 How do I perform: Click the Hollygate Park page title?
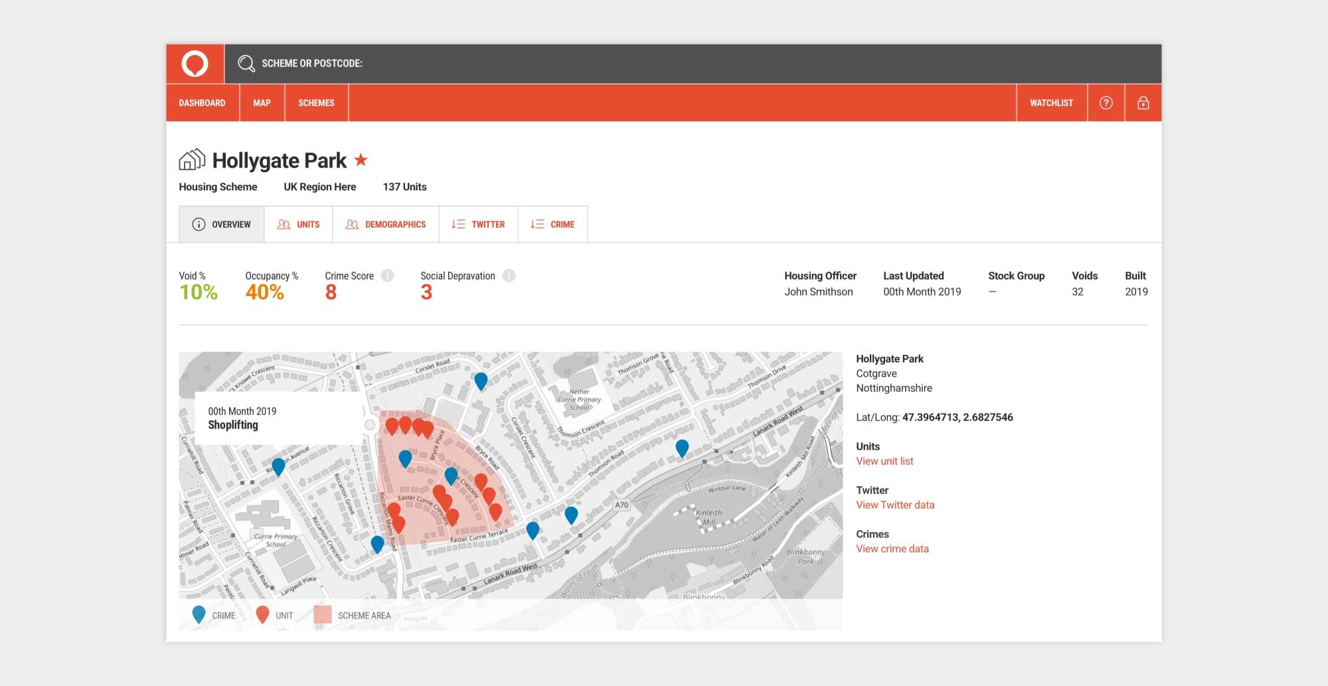(x=280, y=161)
